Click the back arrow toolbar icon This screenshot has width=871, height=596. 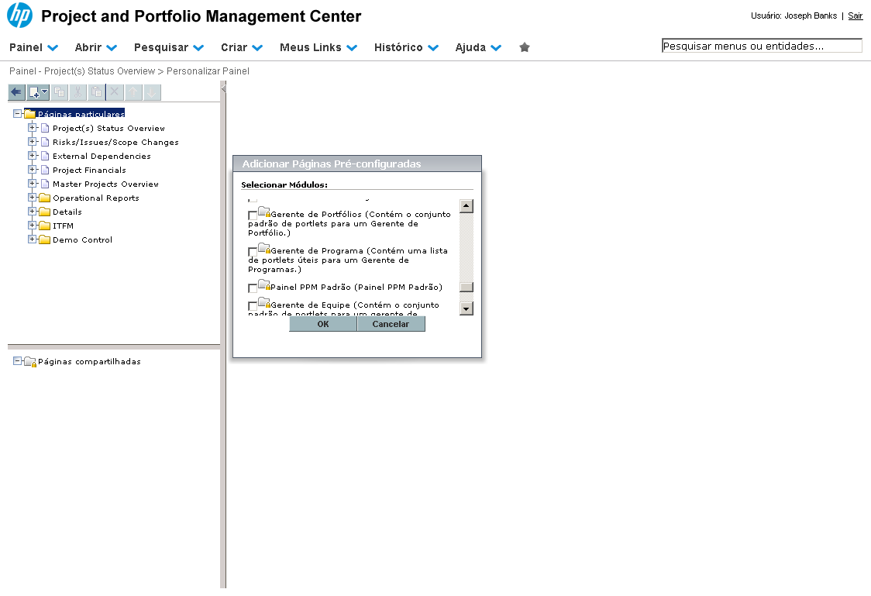pyautogui.click(x=16, y=92)
